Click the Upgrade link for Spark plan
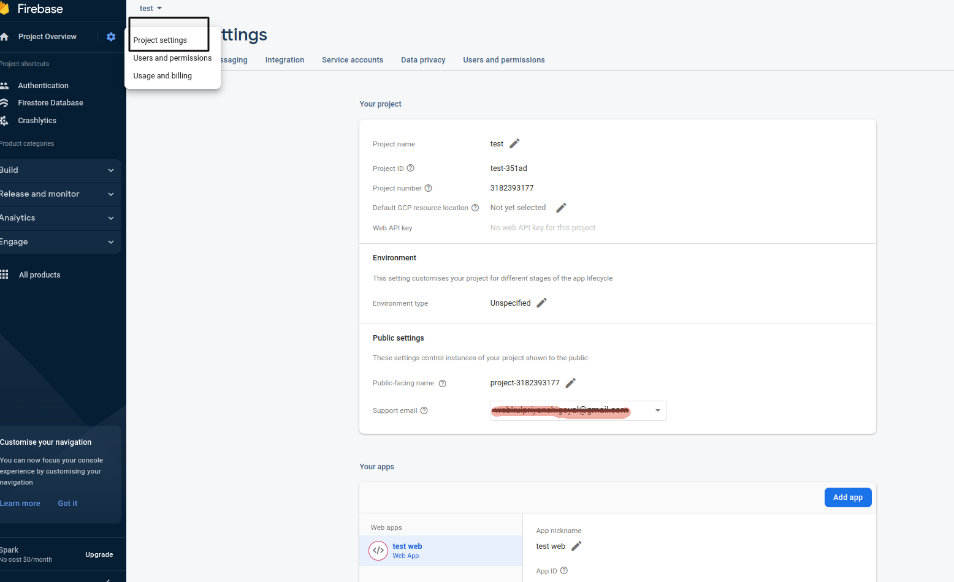This screenshot has height=582, width=954. coord(99,554)
